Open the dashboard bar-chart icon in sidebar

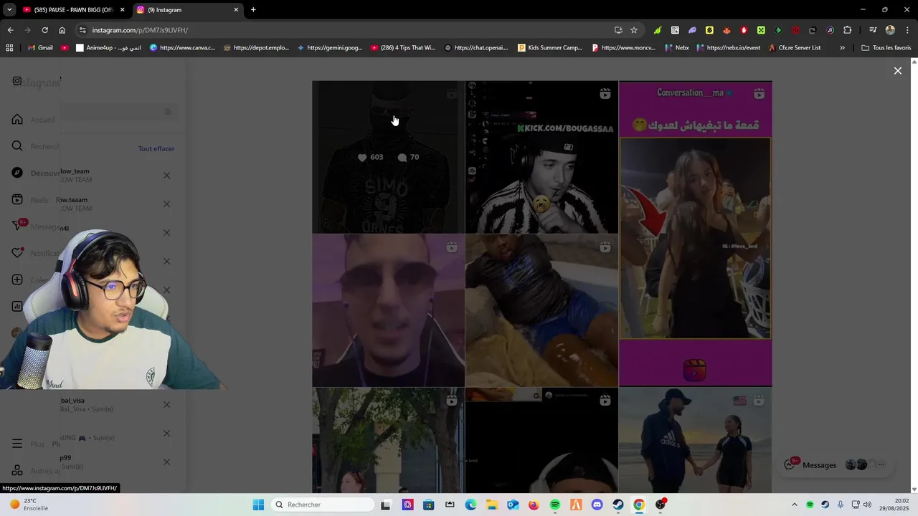(x=17, y=307)
